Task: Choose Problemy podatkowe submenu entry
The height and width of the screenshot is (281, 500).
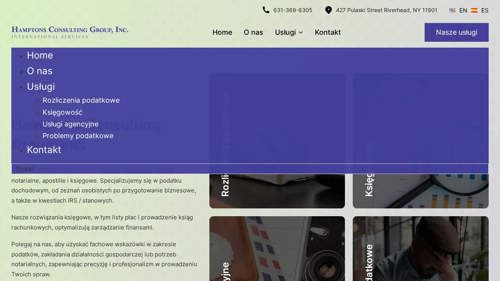Action: (x=78, y=136)
